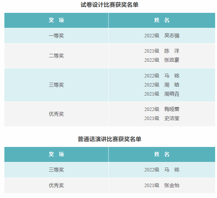Click 三等奖 in the 普通话演讲 table
Image resolution: width=217 pixels, height=198 pixels.
[x=56, y=170]
